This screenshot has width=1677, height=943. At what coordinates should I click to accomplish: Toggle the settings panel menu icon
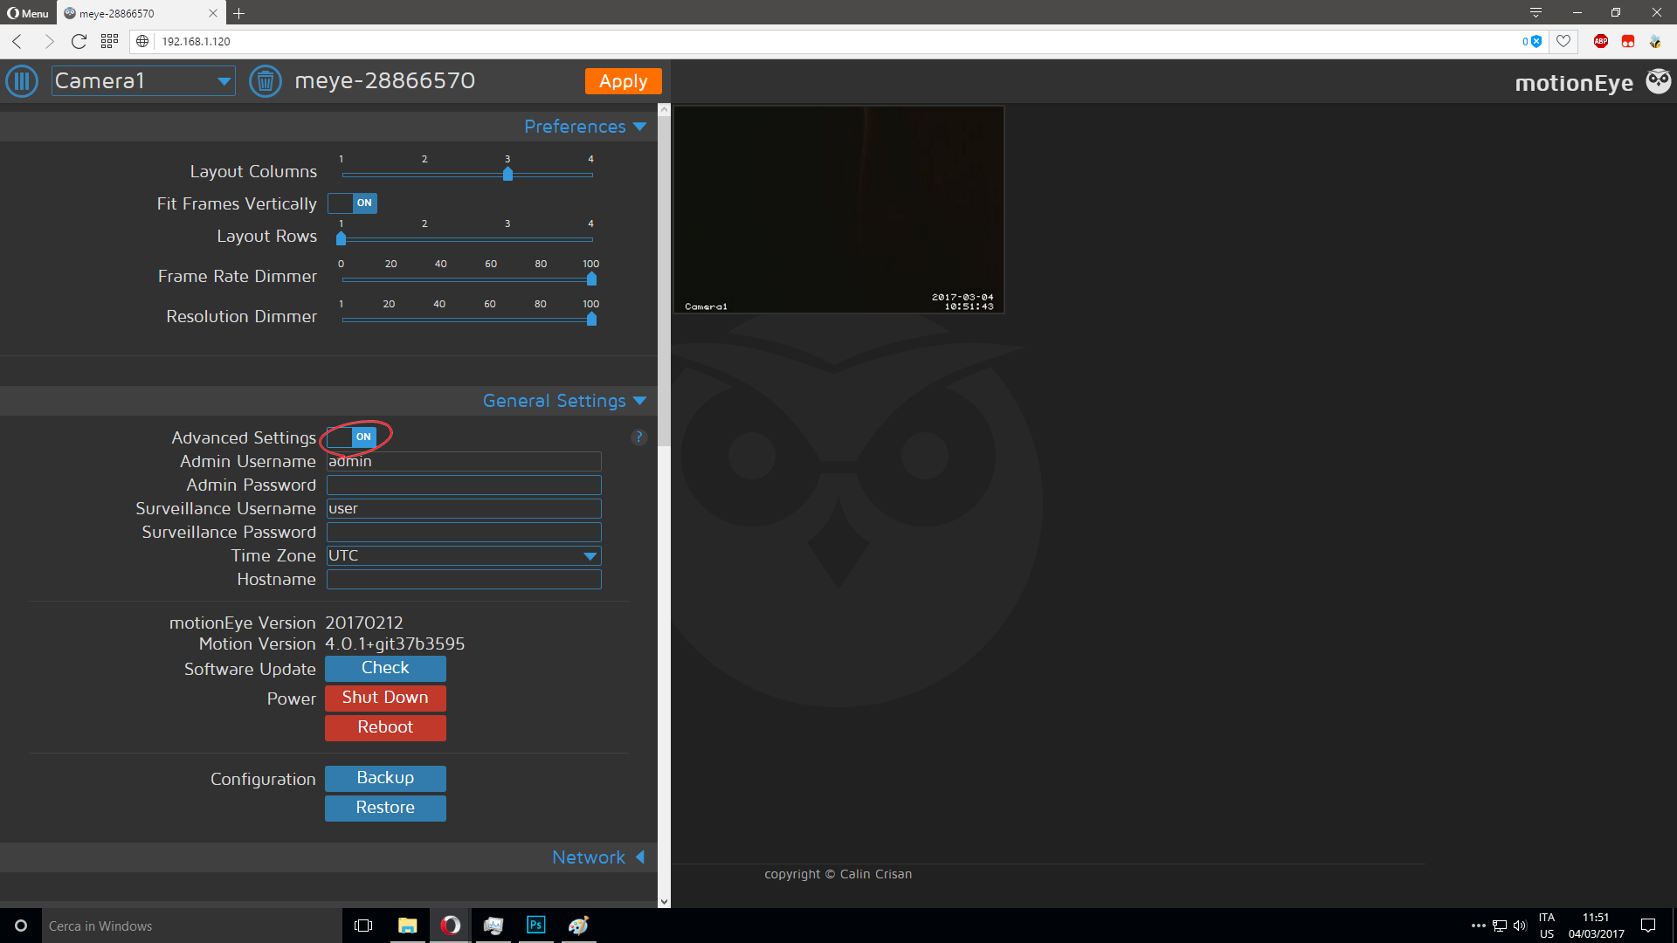point(22,81)
